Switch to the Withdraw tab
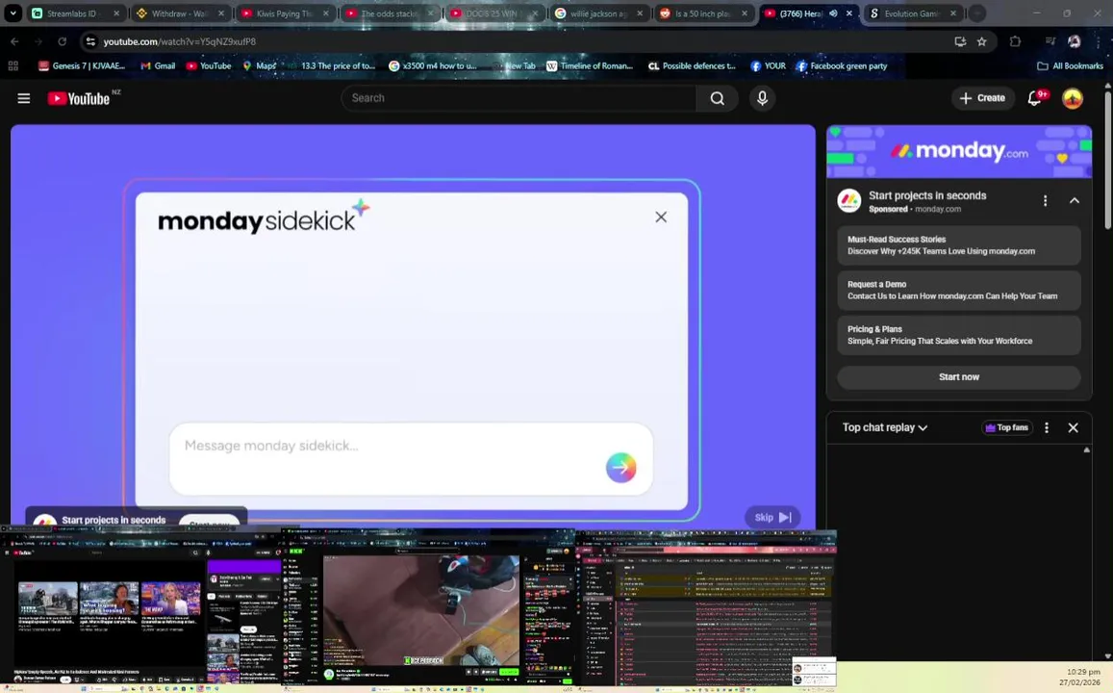The height and width of the screenshot is (693, 1113). [180, 13]
